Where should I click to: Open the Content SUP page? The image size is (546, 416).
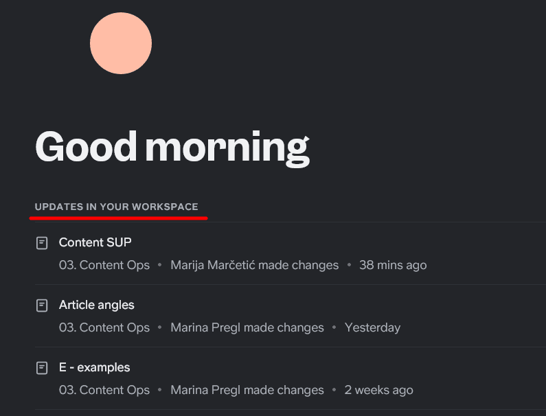95,242
